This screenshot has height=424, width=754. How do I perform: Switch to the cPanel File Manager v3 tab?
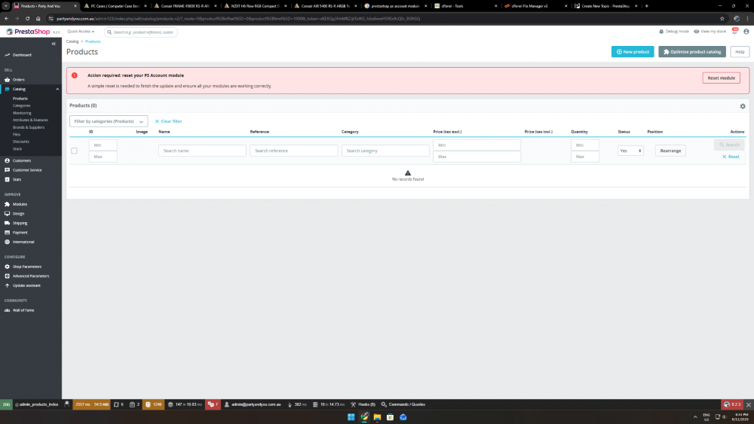535,6
